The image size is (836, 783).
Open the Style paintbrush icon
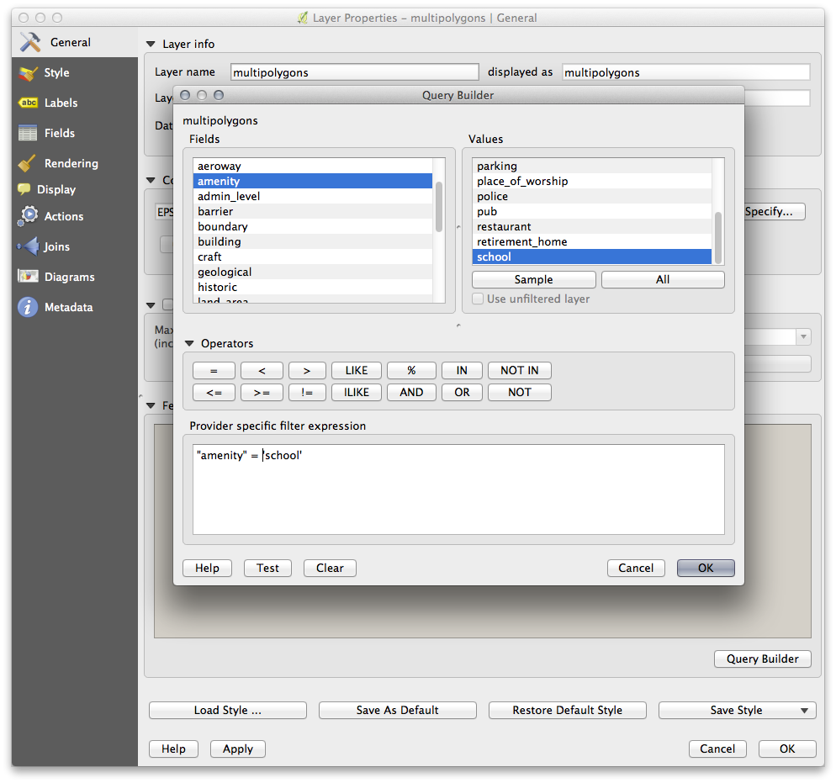pyautogui.click(x=29, y=73)
